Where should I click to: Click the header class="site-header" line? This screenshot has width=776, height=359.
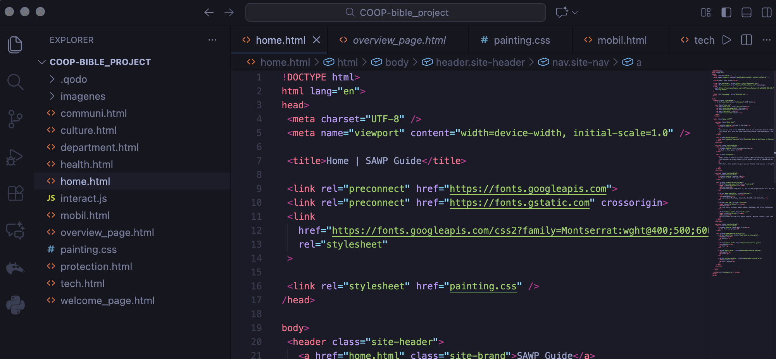[x=365, y=342]
